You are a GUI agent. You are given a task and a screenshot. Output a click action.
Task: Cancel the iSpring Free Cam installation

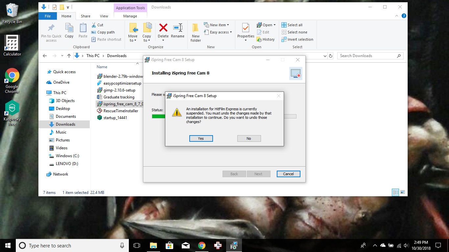click(288, 174)
